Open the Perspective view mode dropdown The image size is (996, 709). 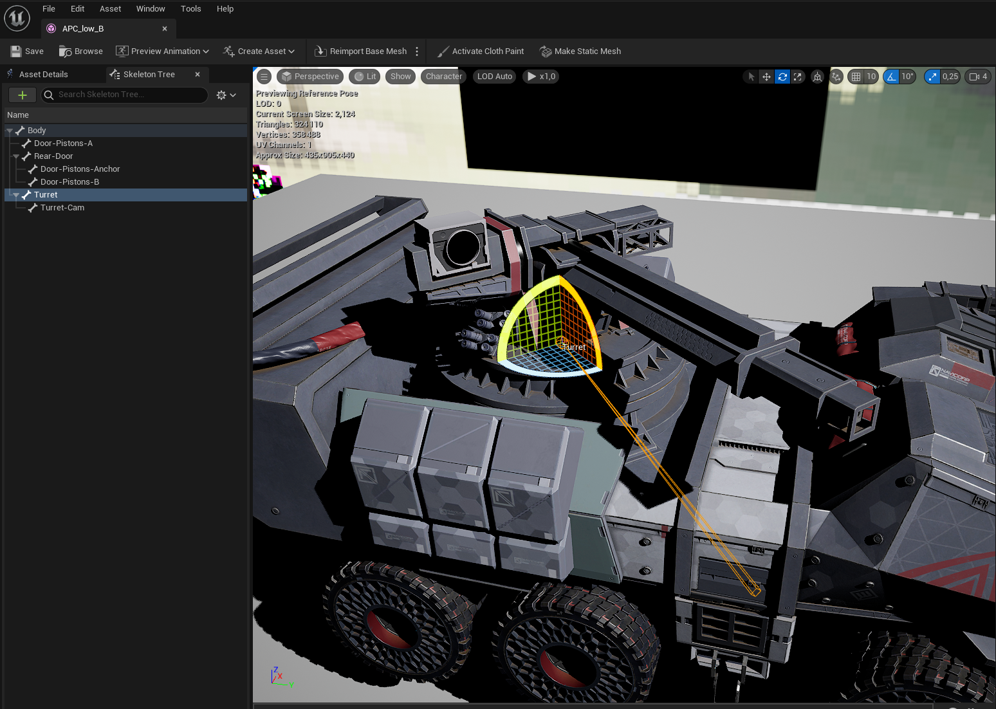click(310, 77)
